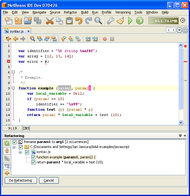Uncheck the Rename param1 to arg1 checkbox
Screen dimensions: 190x196
[x=14, y=142]
